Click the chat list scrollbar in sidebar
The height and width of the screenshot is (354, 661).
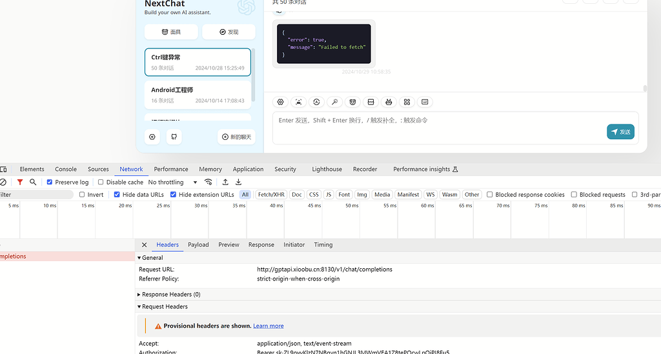pos(253,75)
